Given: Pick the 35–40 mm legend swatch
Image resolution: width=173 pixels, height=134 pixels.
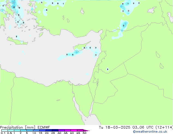Looking at the screenshot, I should pos(68,130).
